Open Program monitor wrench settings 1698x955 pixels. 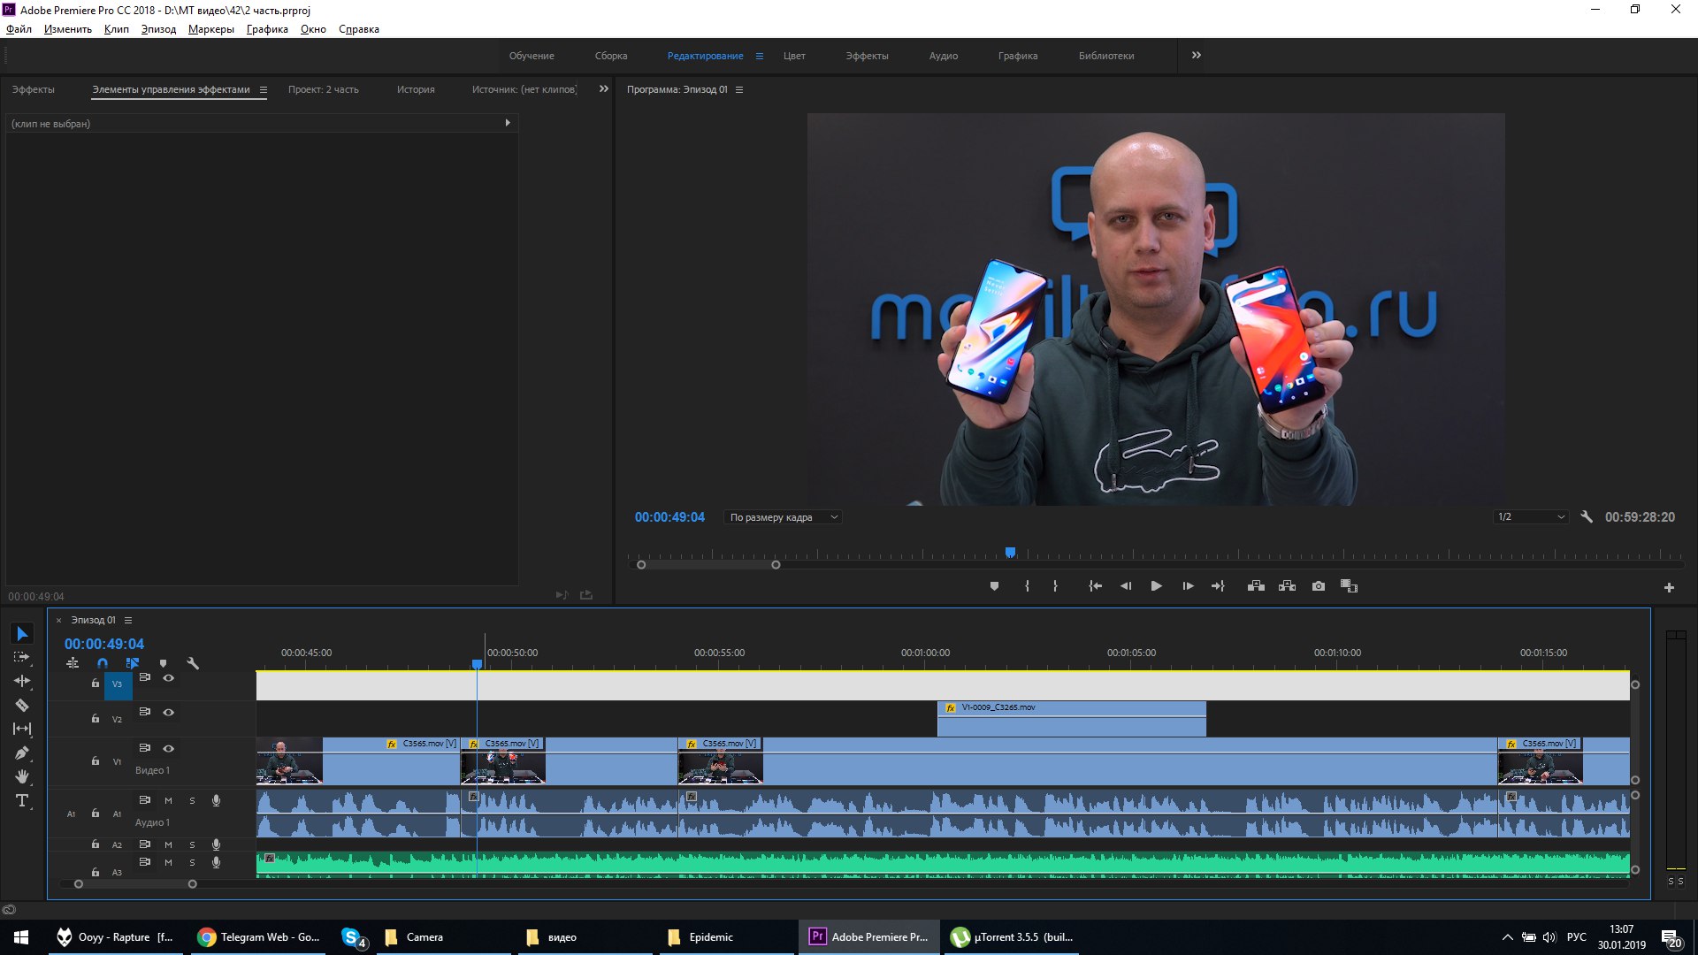pos(1587,516)
